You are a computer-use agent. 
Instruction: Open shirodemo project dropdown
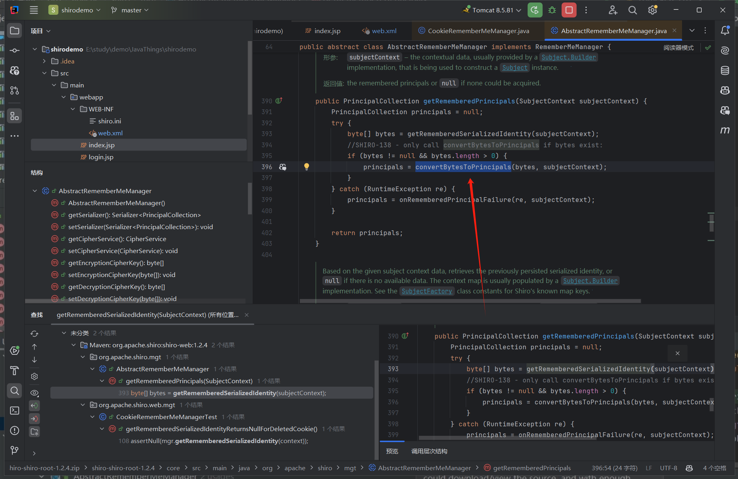pyautogui.click(x=75, y=10)
